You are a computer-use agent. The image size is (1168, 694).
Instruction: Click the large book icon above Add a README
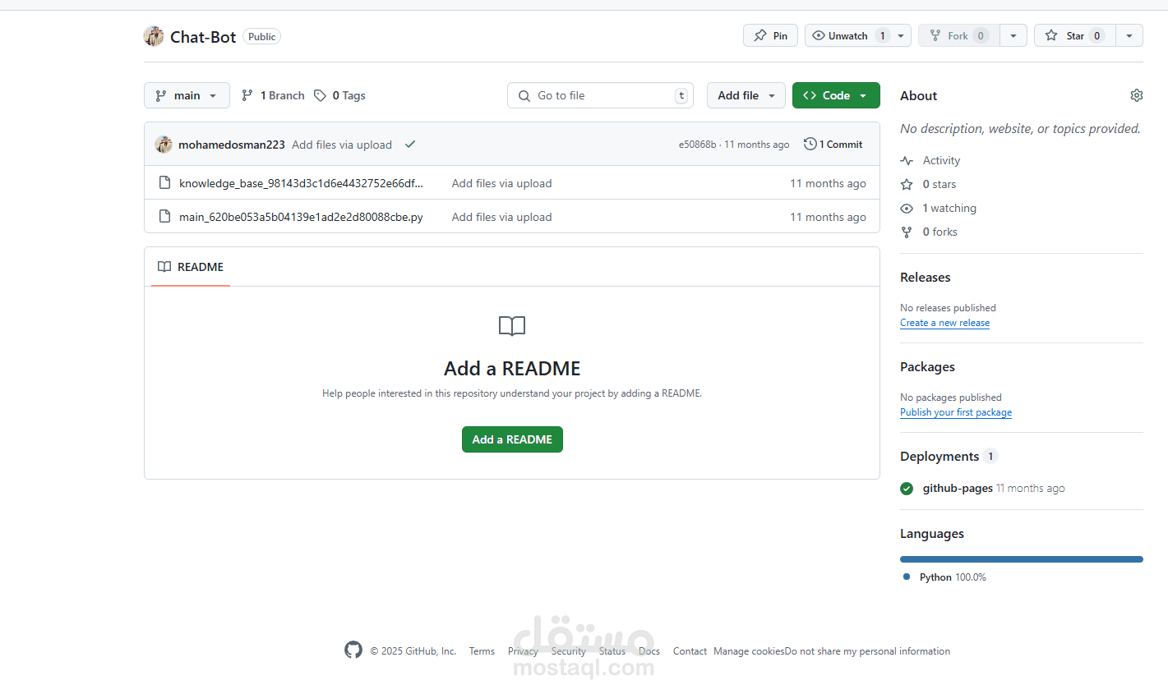pyautogui.click(x=512, y=326)
